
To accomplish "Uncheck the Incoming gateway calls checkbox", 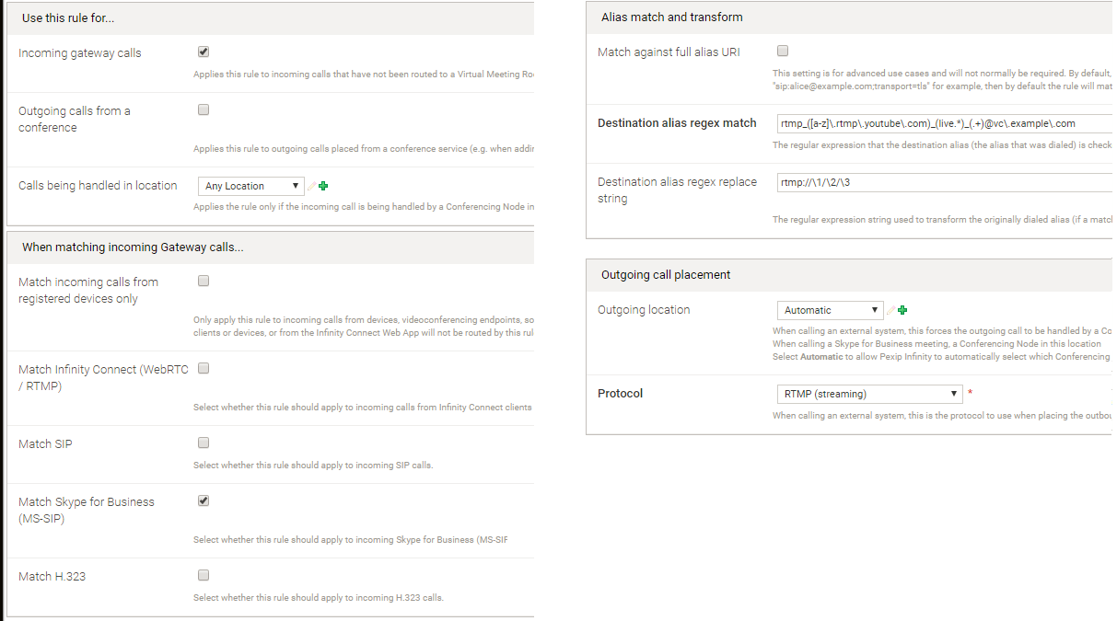I will (x=203, y=51).
